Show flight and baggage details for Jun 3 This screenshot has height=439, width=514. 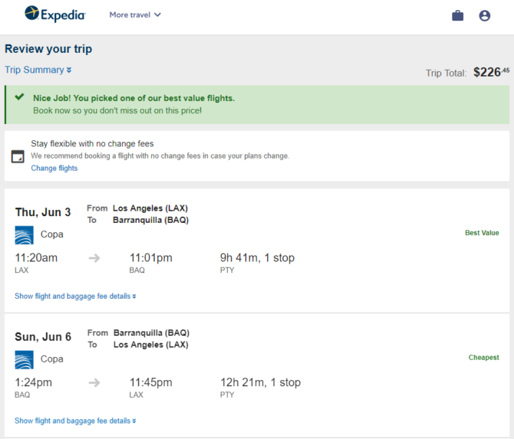coord(75,296)
